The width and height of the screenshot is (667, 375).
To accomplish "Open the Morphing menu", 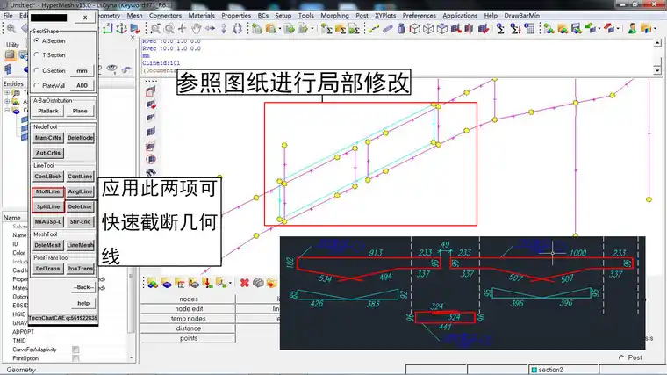I will 334,15.
